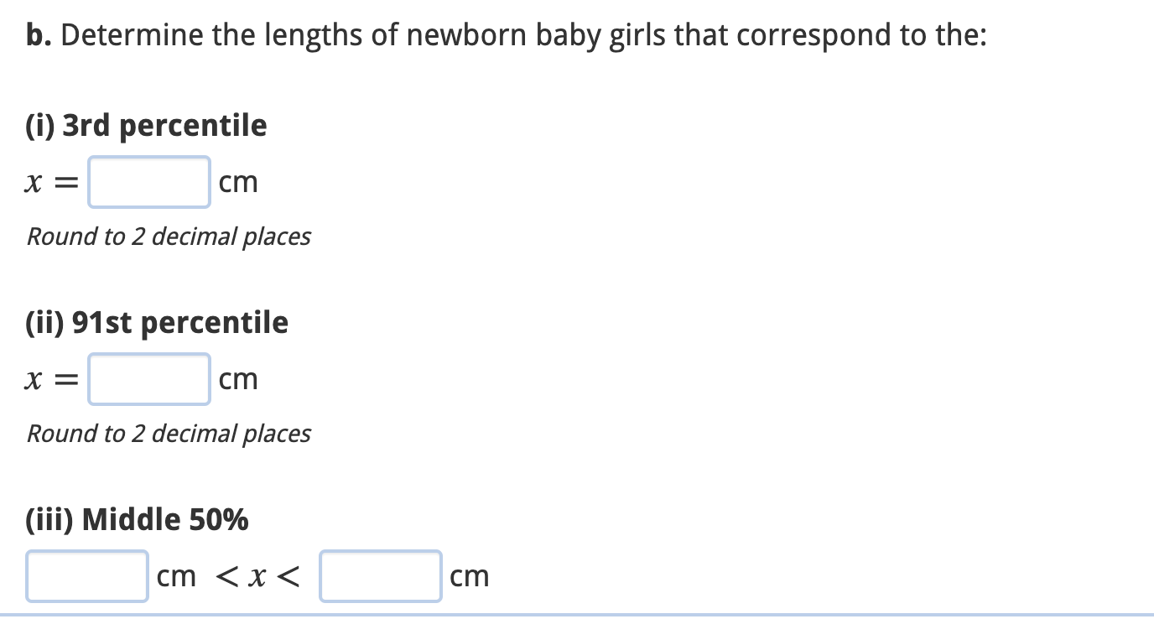This screenshot has width=1154, height=619.
Task: Click the heading (i) 3rd percentile
Action: 145,124
